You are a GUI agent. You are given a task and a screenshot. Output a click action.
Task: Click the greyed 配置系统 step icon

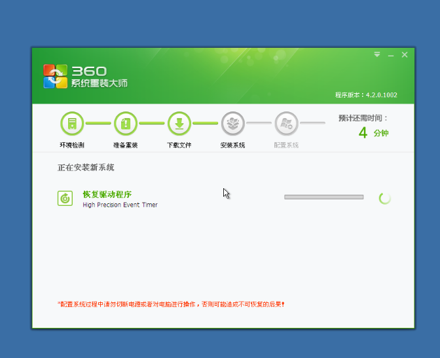(x=286, y=123)
